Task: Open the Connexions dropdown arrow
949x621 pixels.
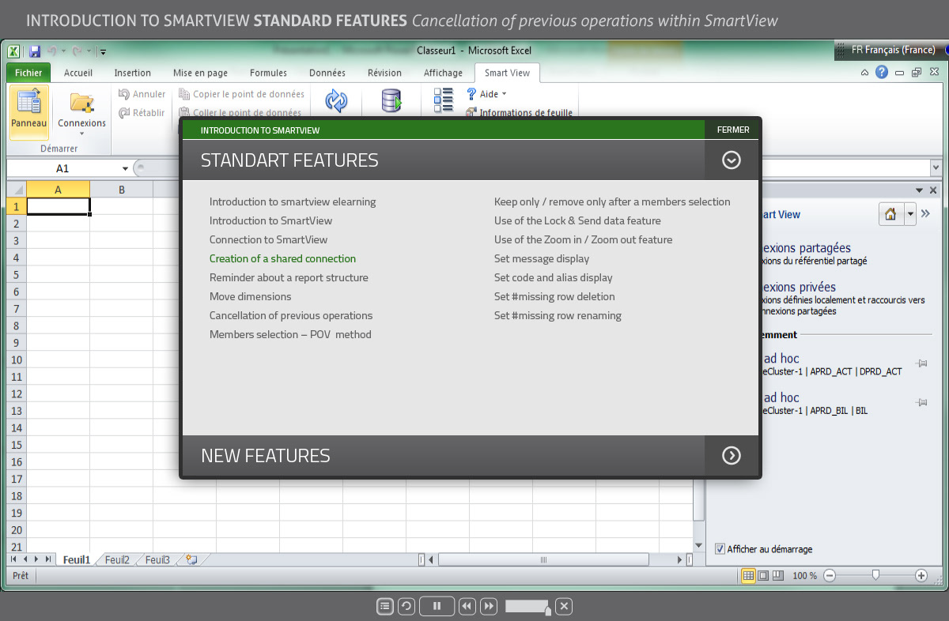Action: (x=81, y=134)
